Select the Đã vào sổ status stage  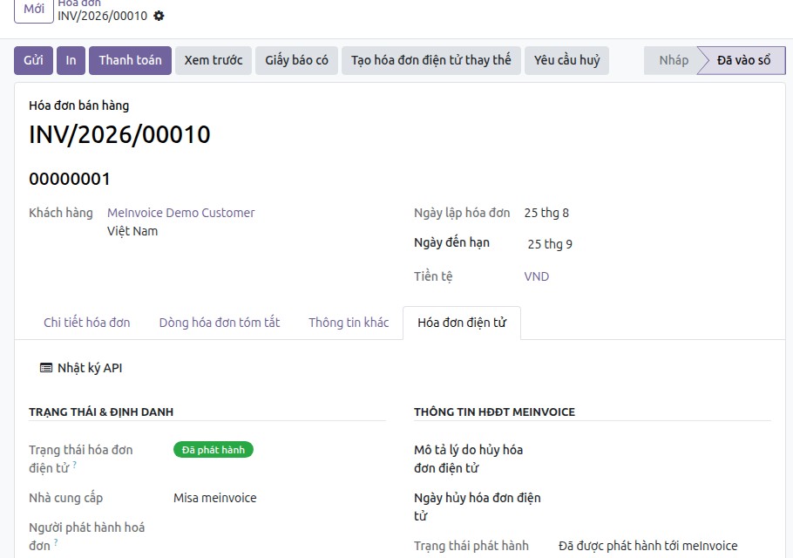coord(743,60)
